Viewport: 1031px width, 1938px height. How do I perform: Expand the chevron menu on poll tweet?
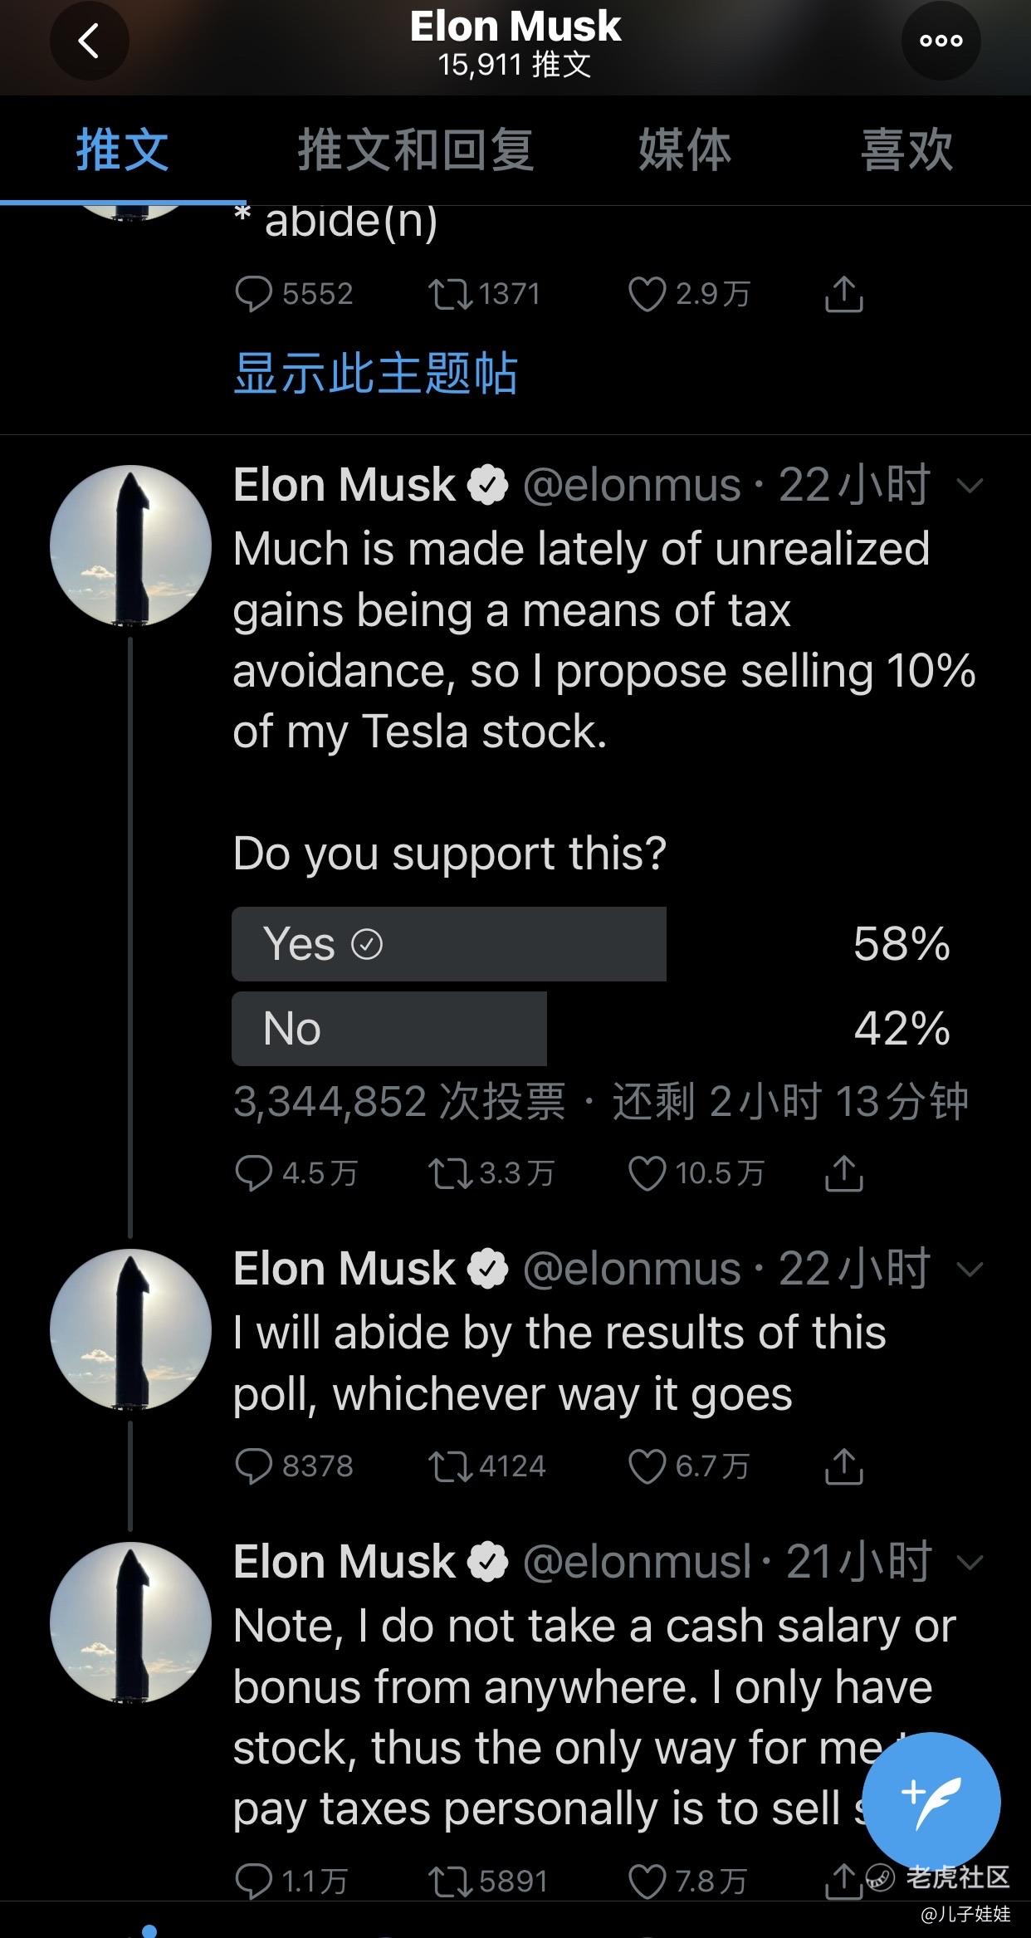pos(970,485)
